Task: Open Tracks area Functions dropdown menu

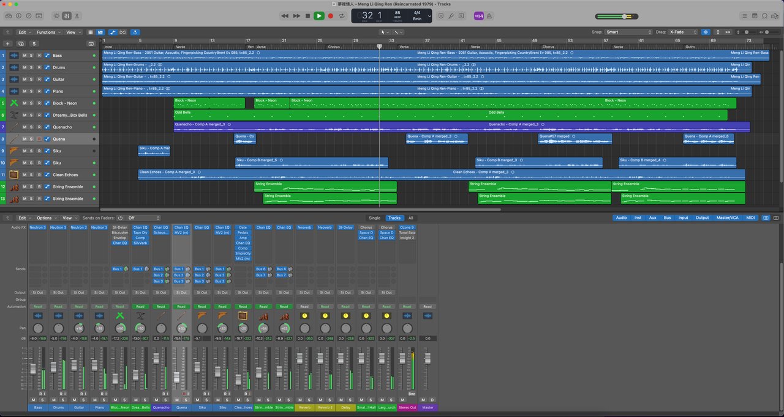Action: 47,32
